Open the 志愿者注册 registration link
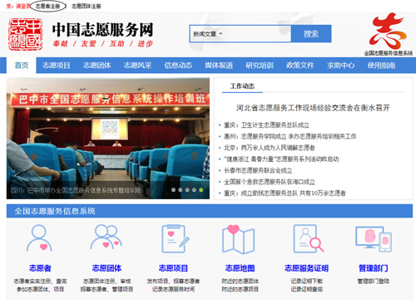The width and height of the screenshot is (416, 303). click(47, 6)
